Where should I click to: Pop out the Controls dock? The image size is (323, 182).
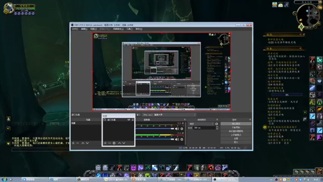tap(250, 119)
